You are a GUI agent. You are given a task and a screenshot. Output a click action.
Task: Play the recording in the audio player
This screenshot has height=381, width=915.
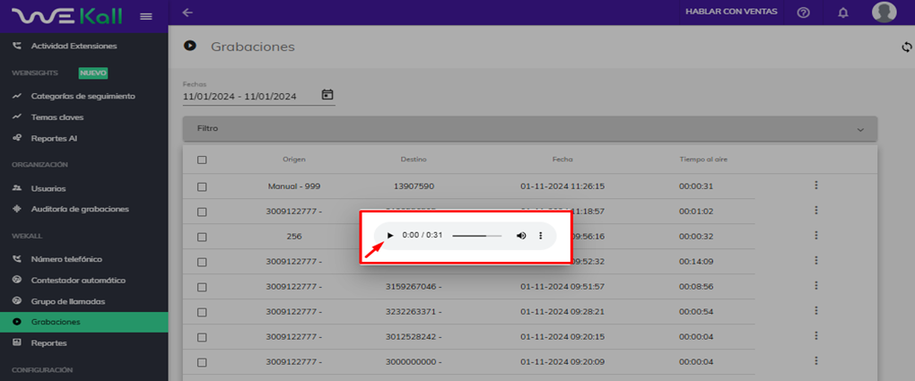(390, 236)
